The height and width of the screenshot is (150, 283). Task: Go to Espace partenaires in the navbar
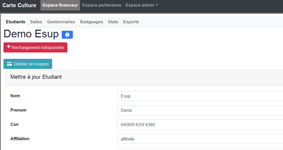click(102, 5)
